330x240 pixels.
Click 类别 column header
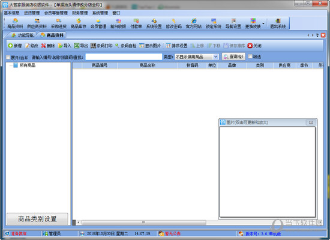(x=260, y=66)
